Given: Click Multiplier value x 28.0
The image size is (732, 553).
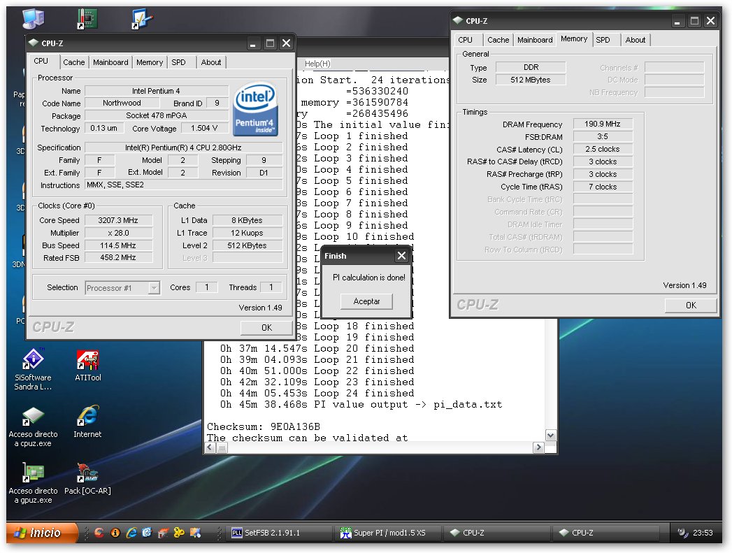Looking at the screenshot, I should point(118,233).
